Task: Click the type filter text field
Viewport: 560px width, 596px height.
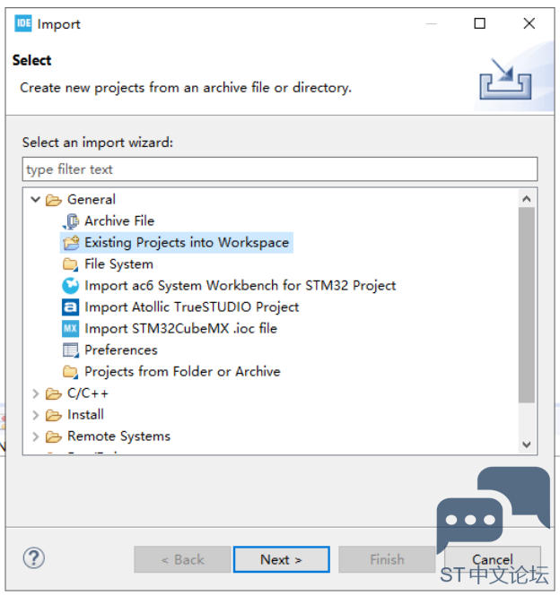Action: click(x=280, y=169)
